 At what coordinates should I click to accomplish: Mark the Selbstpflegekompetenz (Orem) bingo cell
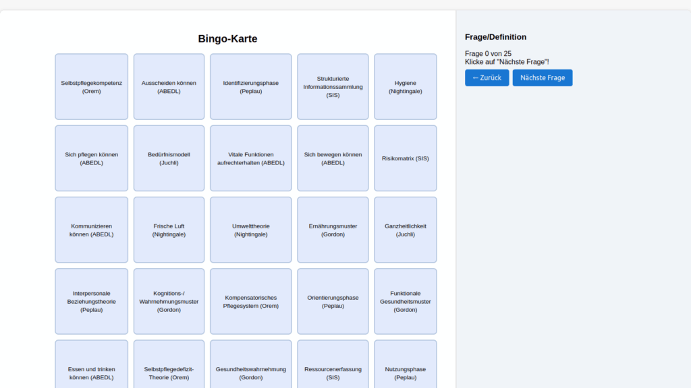click(x=91, y=87)
